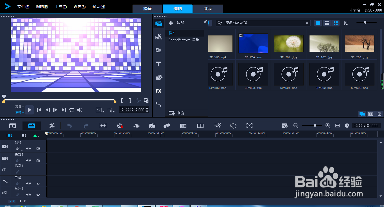Open the 文件 menu
The image size is (384, 207).
click(23, 7)
